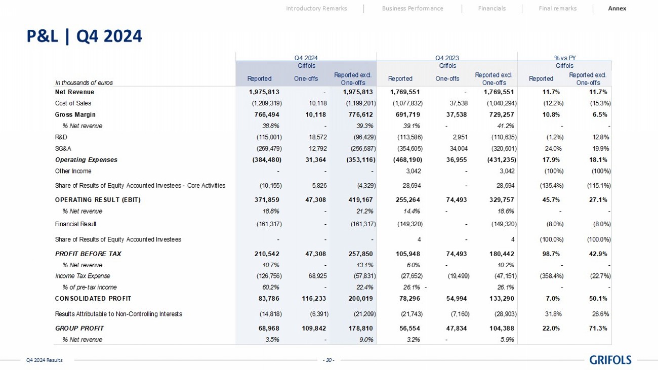The height and width of the screenshot is (370, 658).
Task: Click the % vs PY column header
Action: (x=564, y=58)
